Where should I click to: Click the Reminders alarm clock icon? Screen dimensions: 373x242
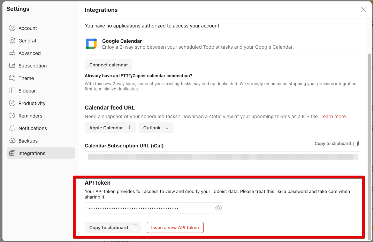(12, 116)
